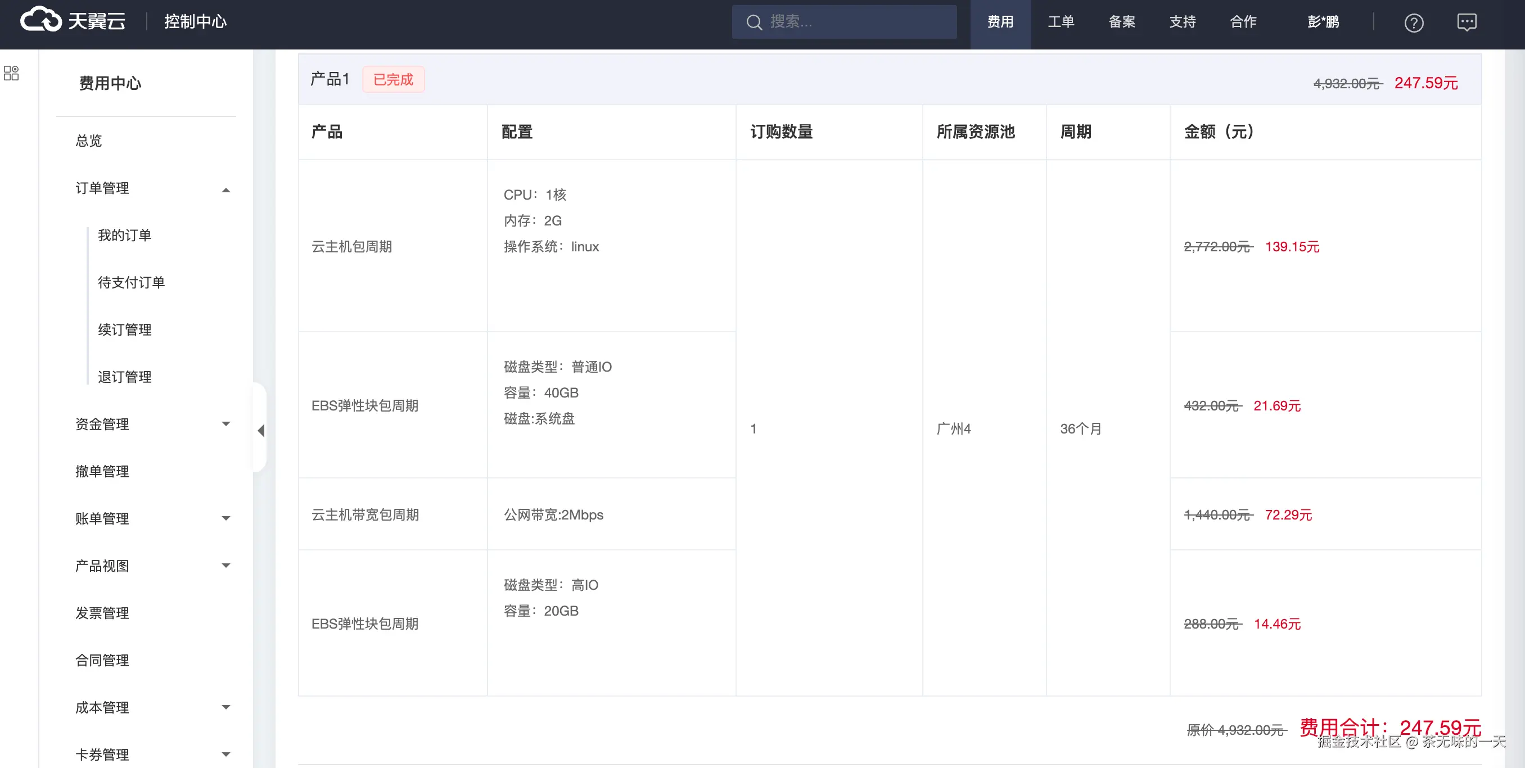Open the help question mark icon
The height and width of the screenshot is (768, 1525).
1414,23
